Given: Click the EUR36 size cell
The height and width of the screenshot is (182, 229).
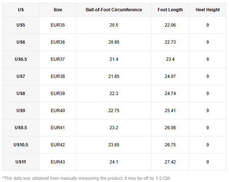Looking at the screenshot, I should [x=58, y=42].
